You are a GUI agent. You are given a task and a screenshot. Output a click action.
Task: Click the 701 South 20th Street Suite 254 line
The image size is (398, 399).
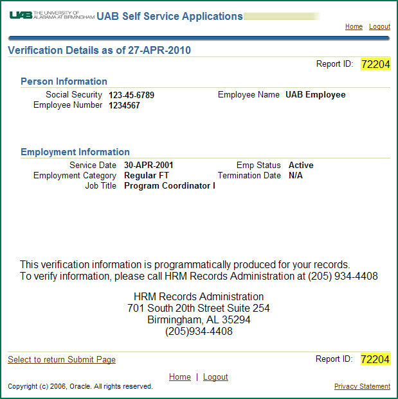(x=199, y=308)
